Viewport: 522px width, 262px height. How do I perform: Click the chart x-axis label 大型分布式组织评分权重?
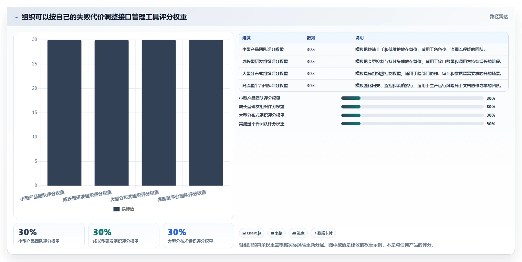135,196
